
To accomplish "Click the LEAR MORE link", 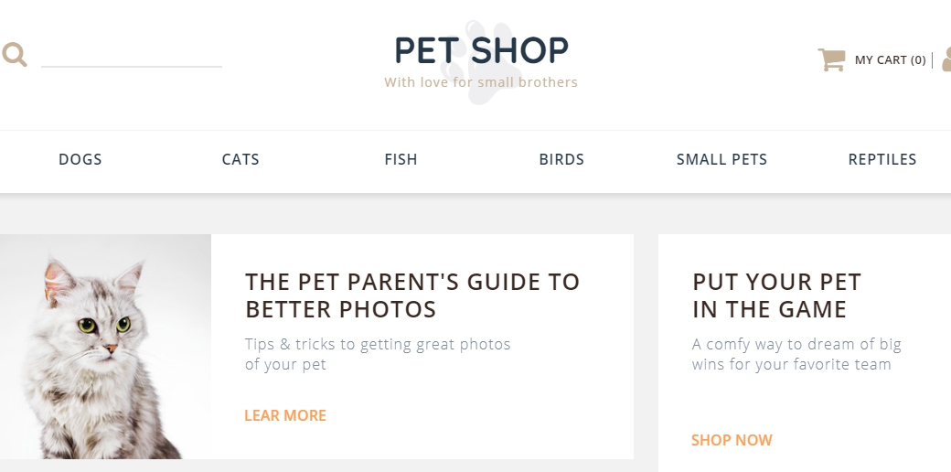I will [x=285, y=415].
